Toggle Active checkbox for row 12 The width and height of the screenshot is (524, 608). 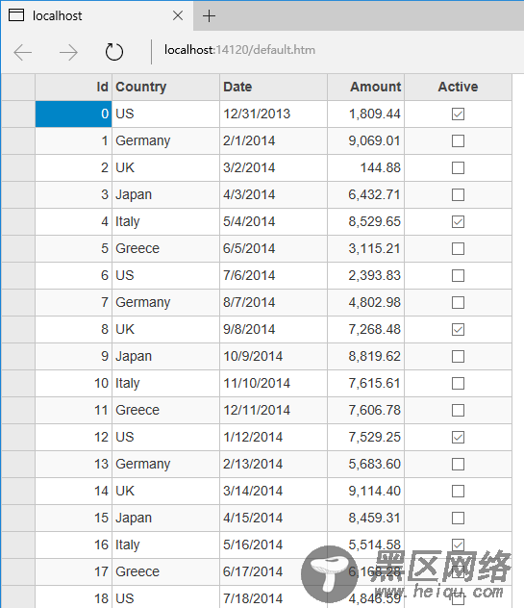[x=458, y=438]
